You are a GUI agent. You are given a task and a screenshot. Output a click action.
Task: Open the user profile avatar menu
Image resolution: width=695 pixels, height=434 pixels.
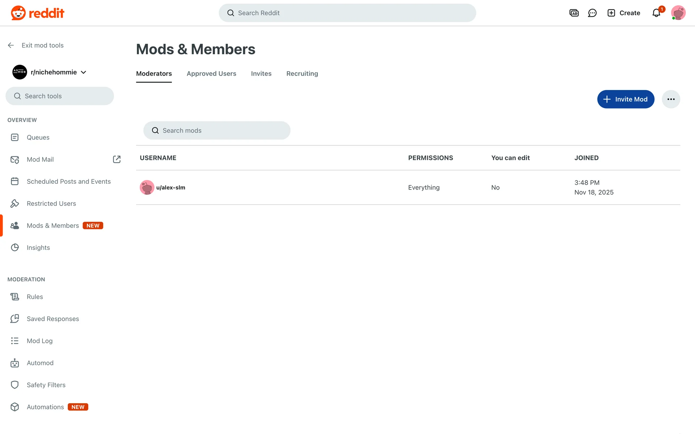pos(678,13)
